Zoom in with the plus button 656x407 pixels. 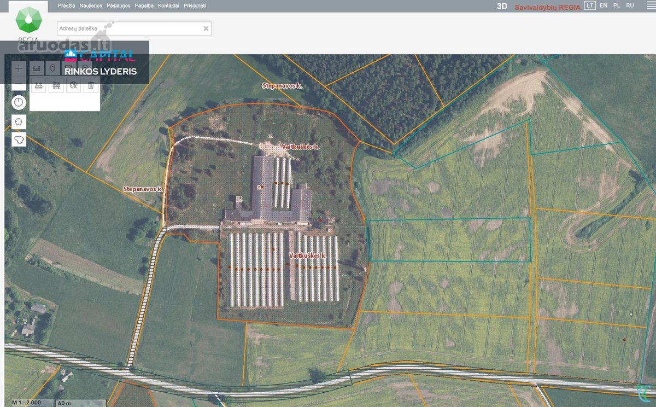[19, 68]
